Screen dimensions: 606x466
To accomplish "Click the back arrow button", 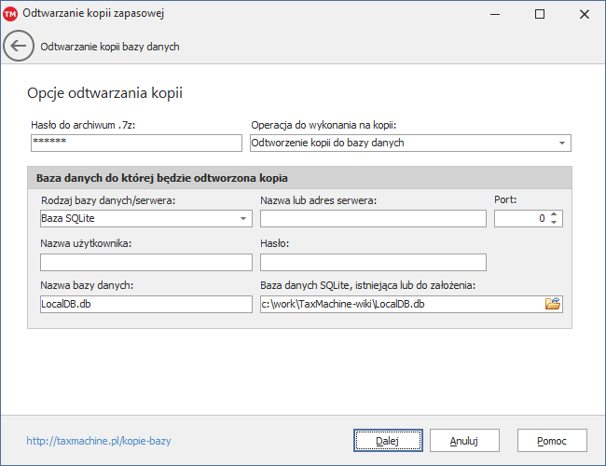I will (x=19, y=47).
